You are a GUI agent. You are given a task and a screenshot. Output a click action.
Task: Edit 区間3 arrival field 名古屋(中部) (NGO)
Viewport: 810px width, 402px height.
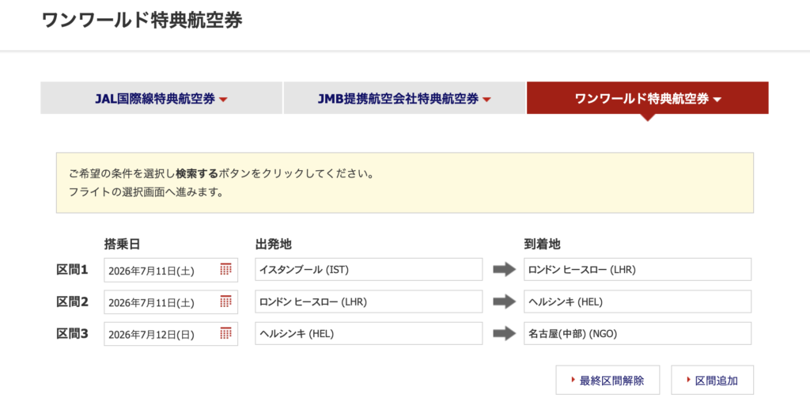click(638, 333)
